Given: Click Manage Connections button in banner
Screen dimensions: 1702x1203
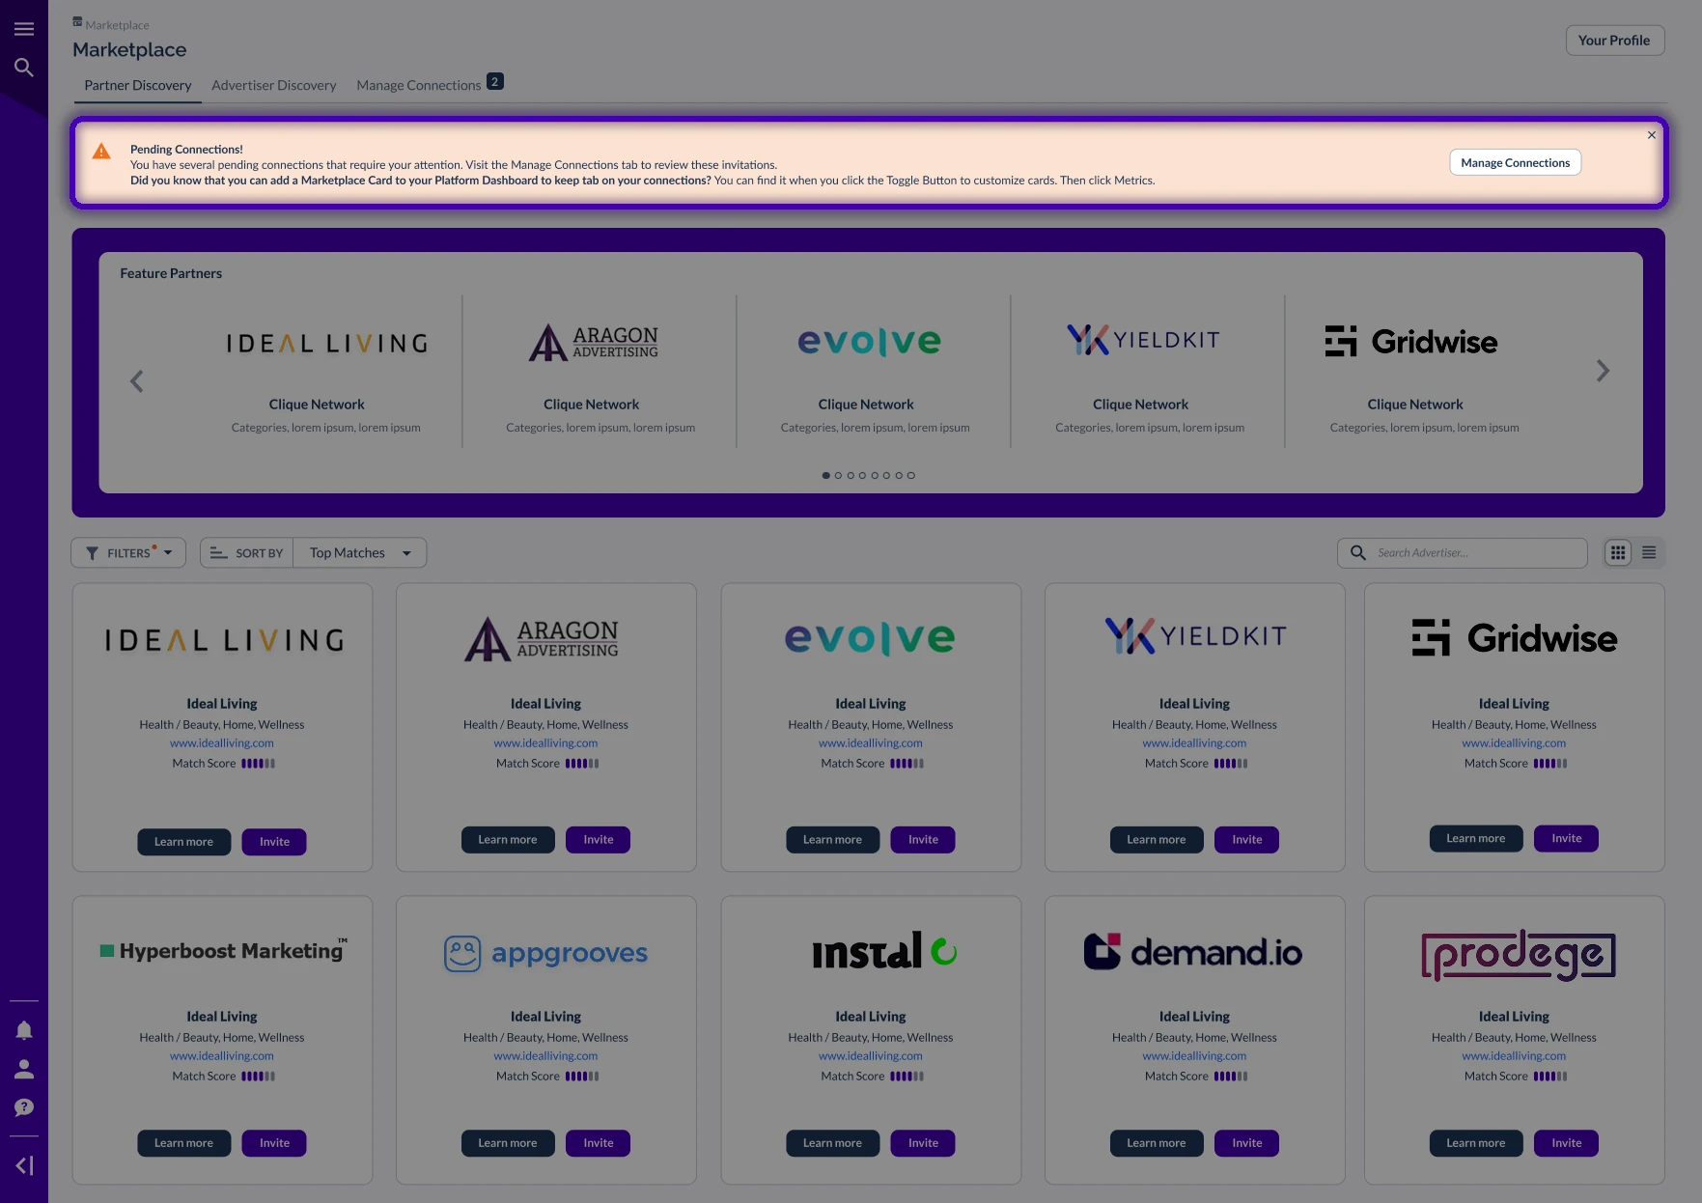Looking at the screenshot, I should coord(1516,162).
